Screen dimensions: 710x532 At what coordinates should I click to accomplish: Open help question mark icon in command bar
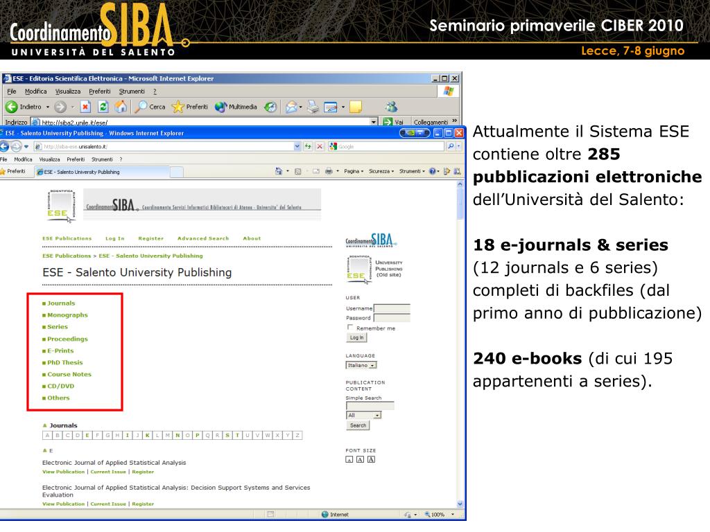click(433, 171)
